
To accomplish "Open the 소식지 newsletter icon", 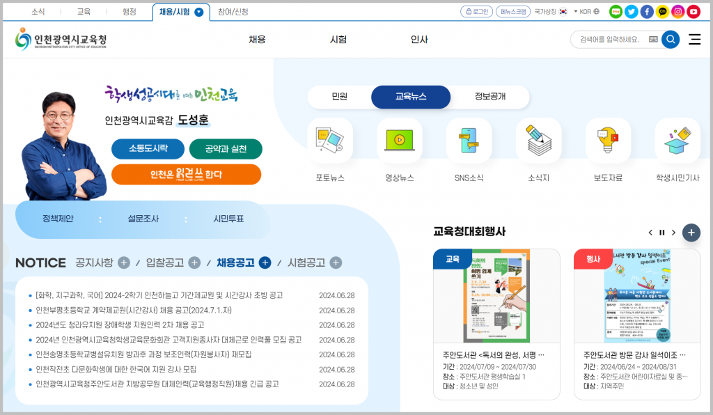I will [538, 141].
